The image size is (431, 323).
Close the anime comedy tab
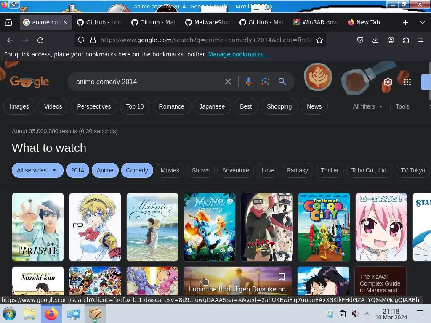65,22
